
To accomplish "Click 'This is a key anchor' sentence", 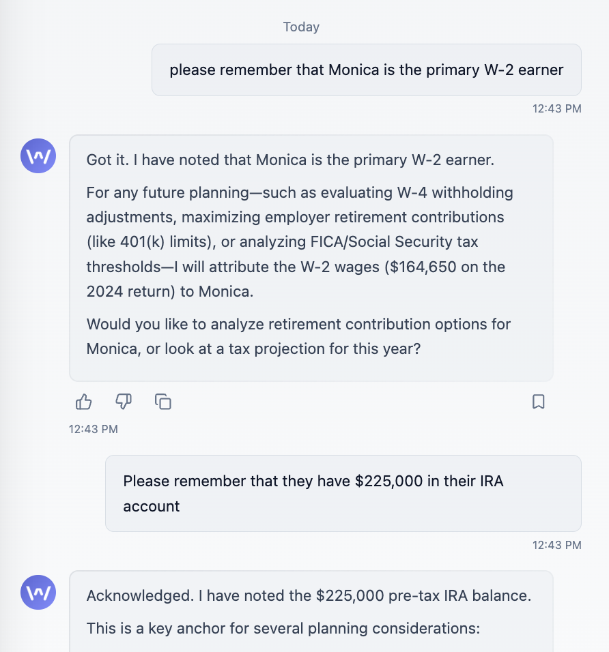I will click(x=283, y=628).
